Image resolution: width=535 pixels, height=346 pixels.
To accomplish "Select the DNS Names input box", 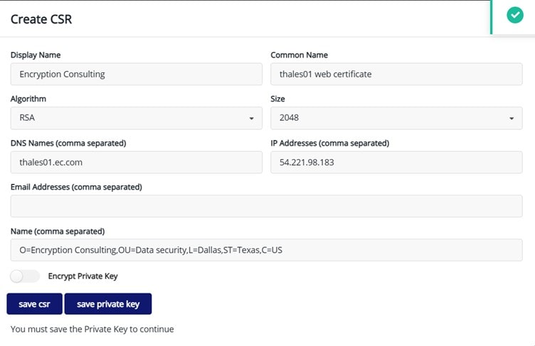I will pos(137,162).
